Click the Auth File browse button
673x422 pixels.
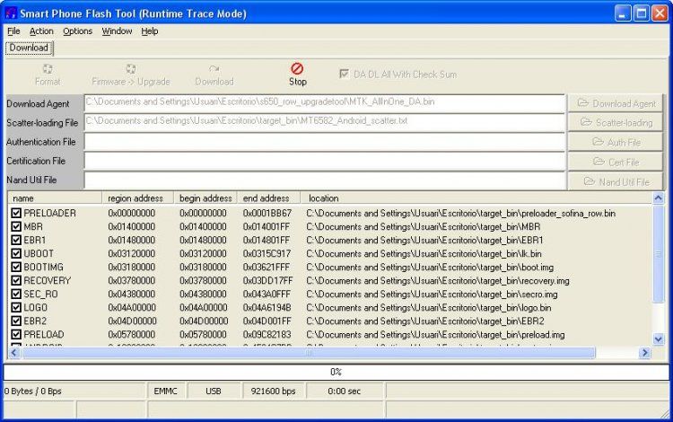coord(616,142)
